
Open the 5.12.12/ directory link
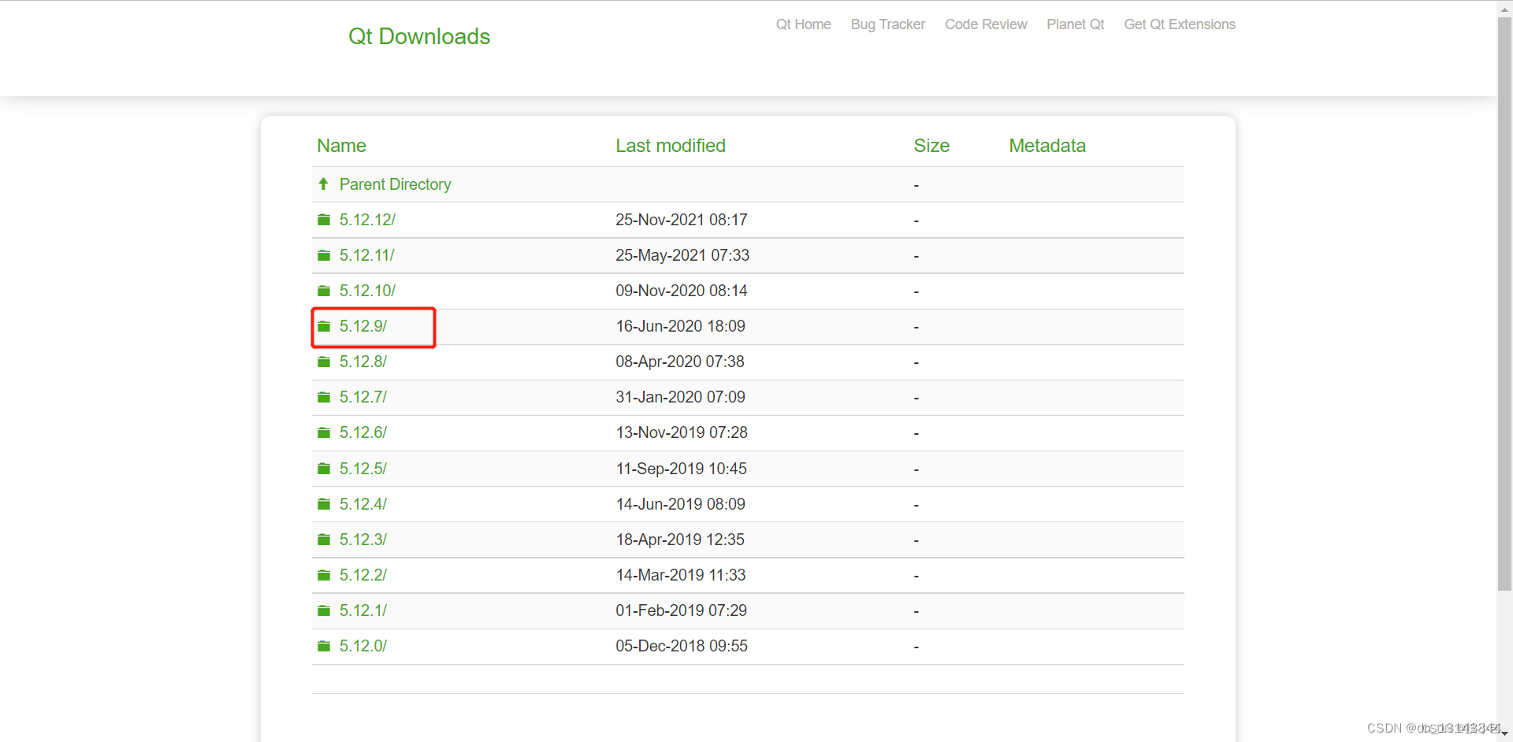[367, 220]
